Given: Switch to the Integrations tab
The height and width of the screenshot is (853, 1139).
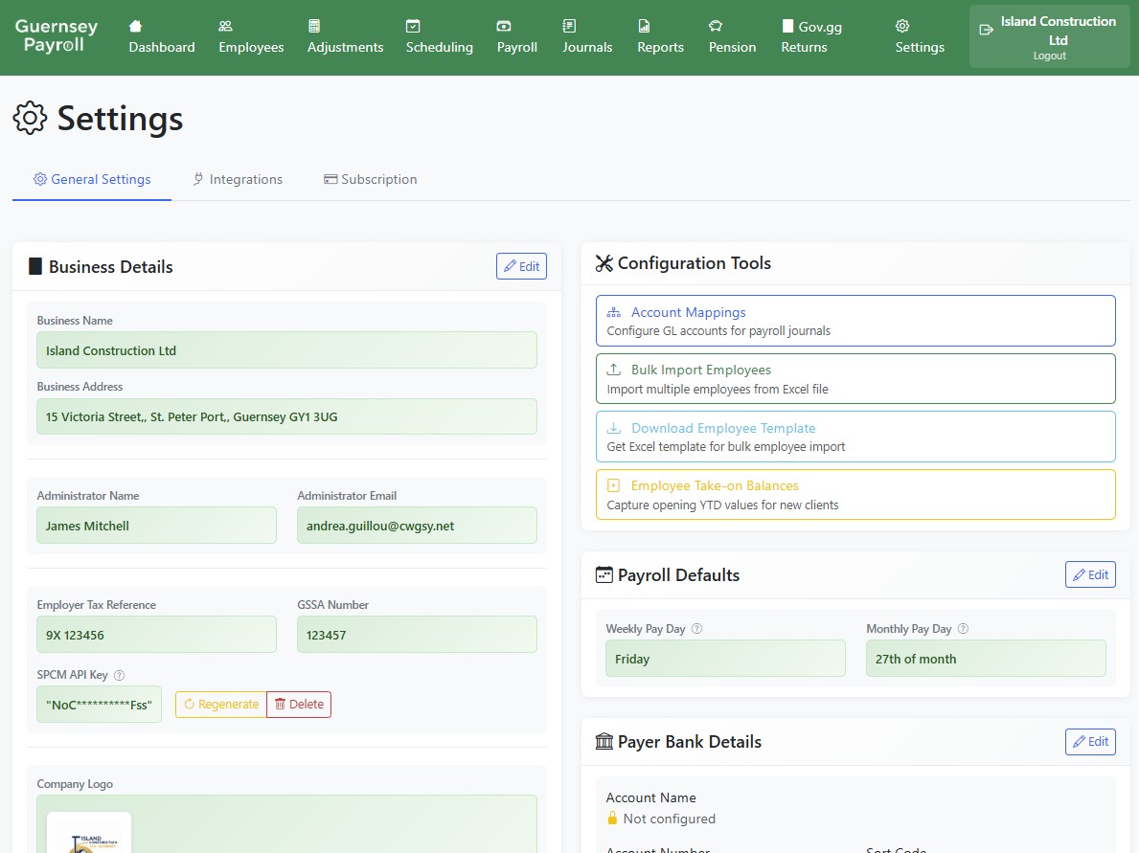Looking at the screenshot, I should point(238,179).
